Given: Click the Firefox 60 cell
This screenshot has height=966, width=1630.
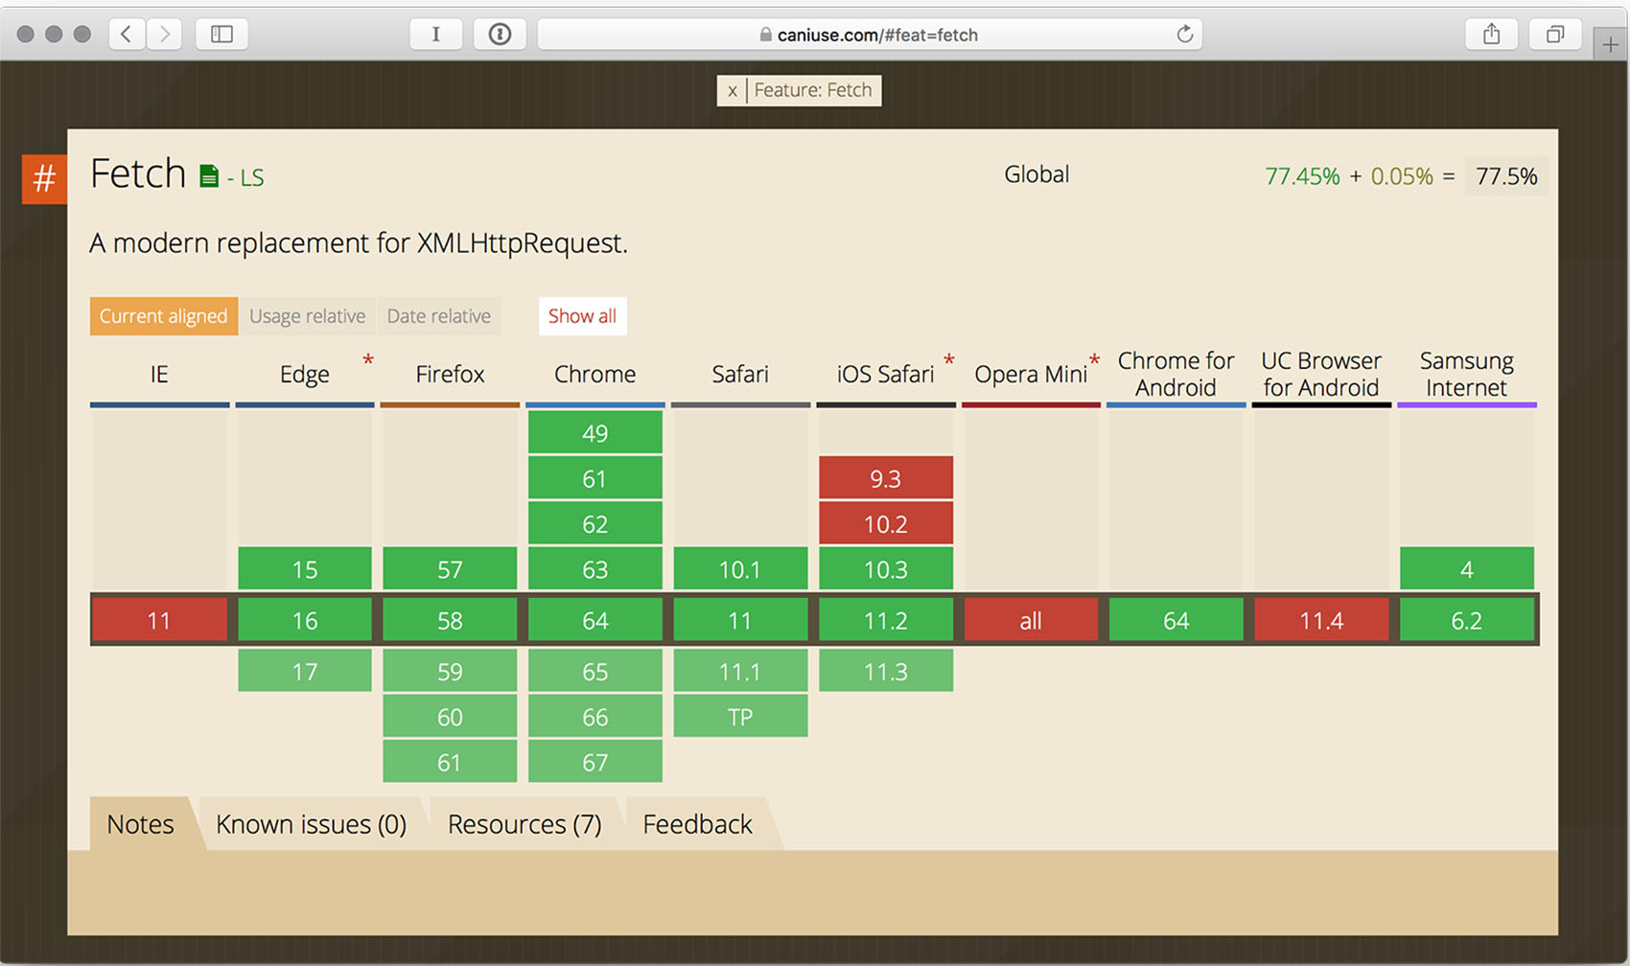Looking at the screenshot, I should point(450,716).
